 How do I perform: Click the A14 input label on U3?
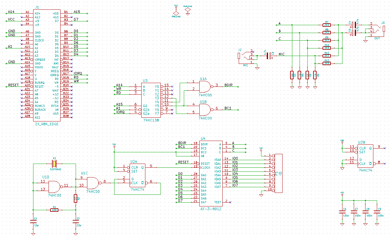(x=119, y=85)
